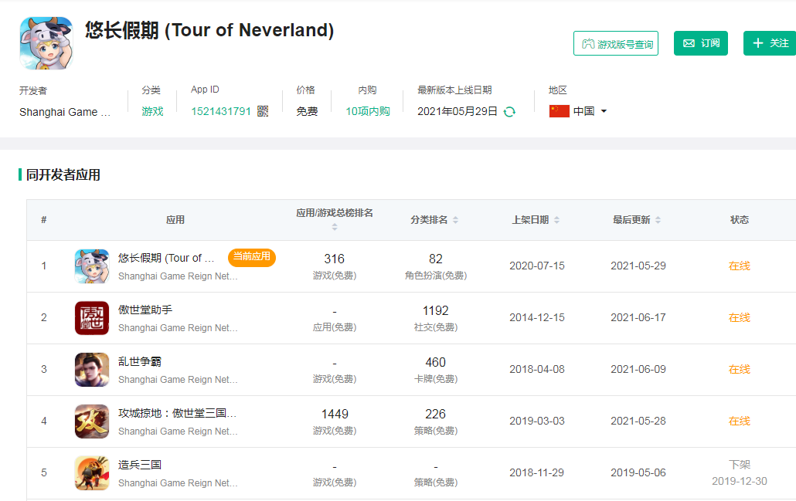Click the overall rank value 316
796x501 pixels.
pyautogui.click(x=335, y=259)
